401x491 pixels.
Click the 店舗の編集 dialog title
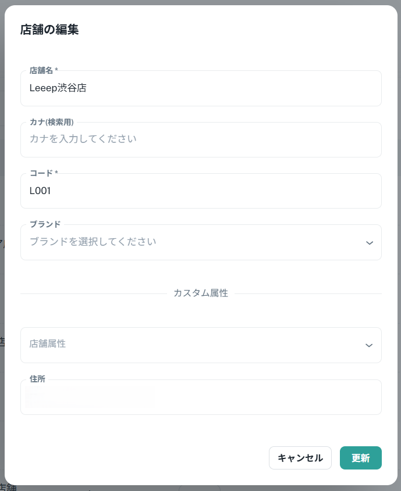point(49,30)
